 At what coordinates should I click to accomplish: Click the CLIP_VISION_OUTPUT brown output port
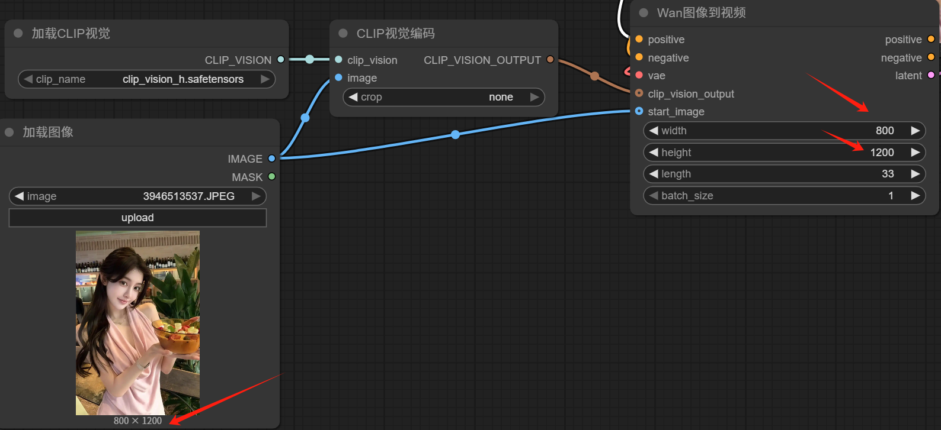(x=550, y=60)
